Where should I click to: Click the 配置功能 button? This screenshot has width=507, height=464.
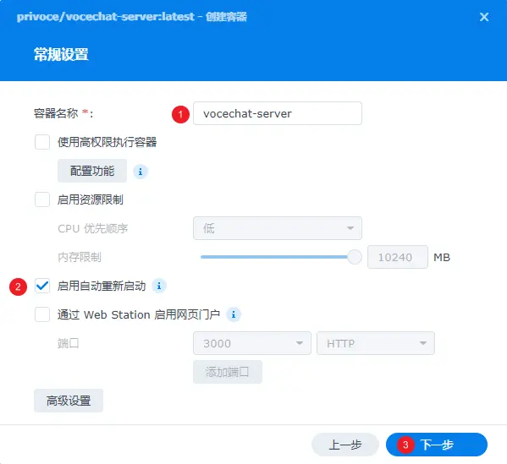(x=92, y=171)
